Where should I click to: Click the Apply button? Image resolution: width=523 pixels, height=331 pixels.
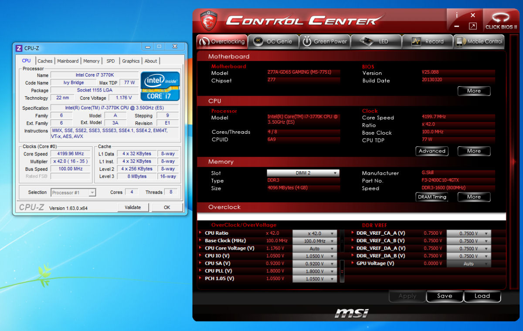pos(408,296)
